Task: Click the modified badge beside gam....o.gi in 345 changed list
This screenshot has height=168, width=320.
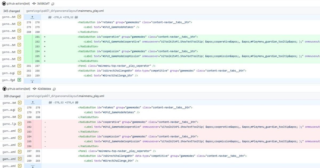Action: [19, 73]
